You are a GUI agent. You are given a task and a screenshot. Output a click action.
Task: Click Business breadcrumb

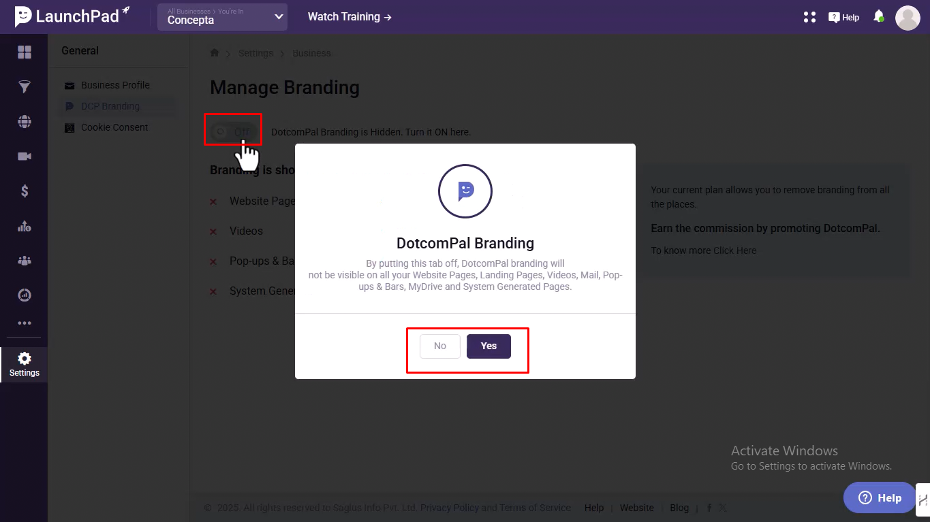(311, 53)
